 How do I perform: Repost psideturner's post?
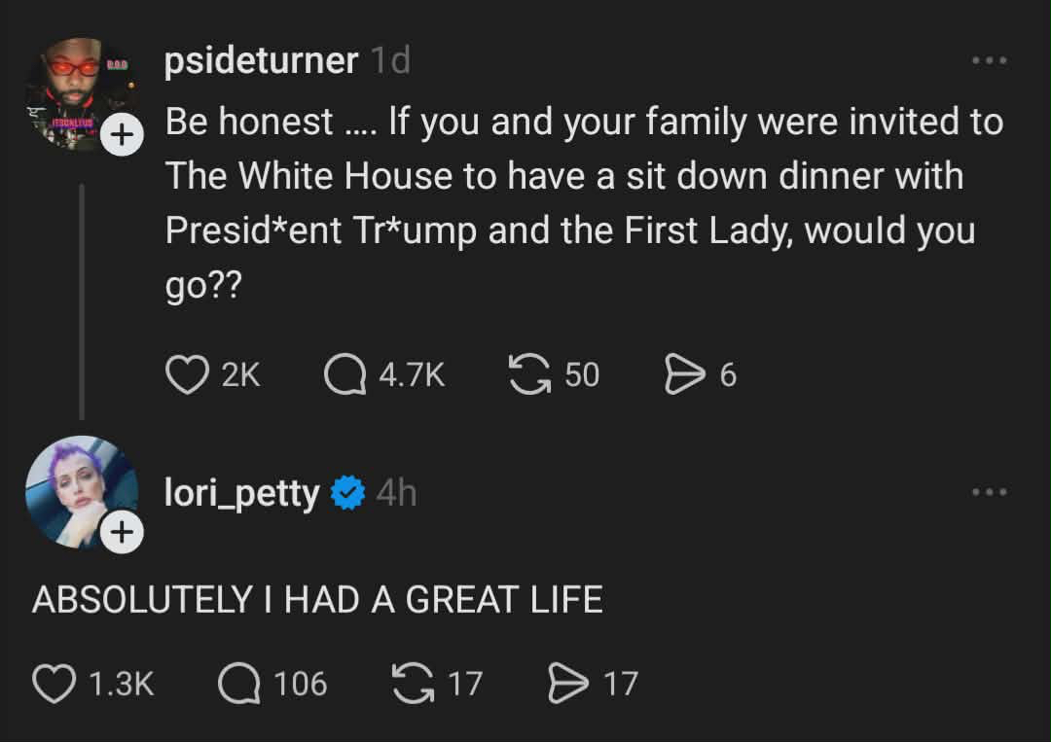528,375
